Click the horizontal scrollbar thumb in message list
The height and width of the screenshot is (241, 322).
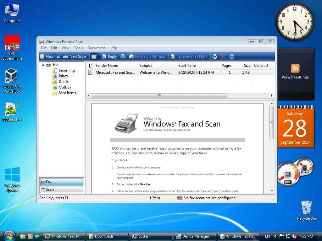pyautogui.click(x=159, y=95)
